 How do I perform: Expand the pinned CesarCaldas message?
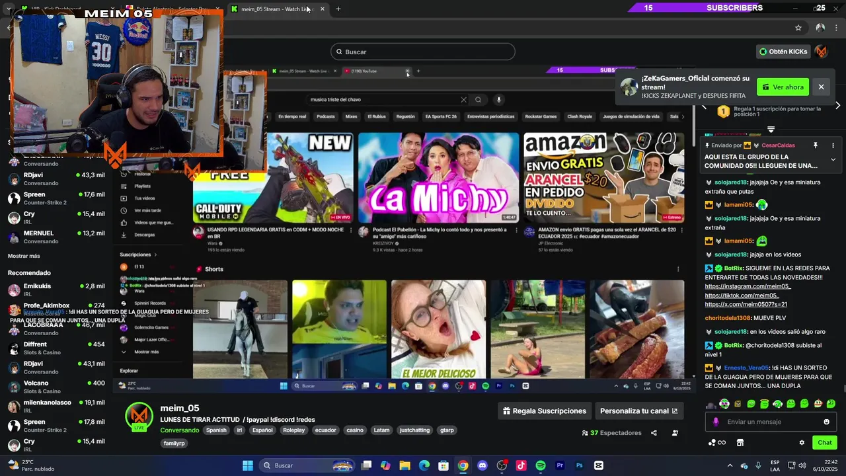833,159
